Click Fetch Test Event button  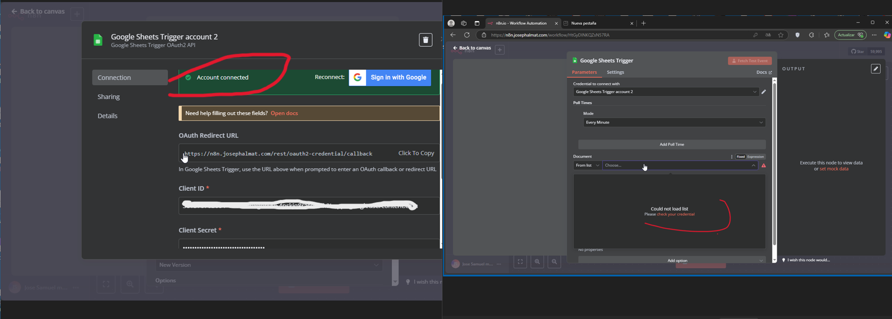pyautogui.click(x=750, y=61)
